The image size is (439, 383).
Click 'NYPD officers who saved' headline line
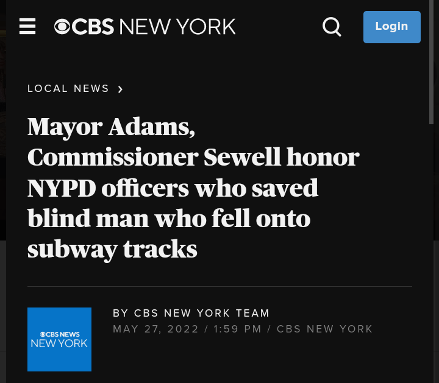pyautogui.click(x=173, y=188)
